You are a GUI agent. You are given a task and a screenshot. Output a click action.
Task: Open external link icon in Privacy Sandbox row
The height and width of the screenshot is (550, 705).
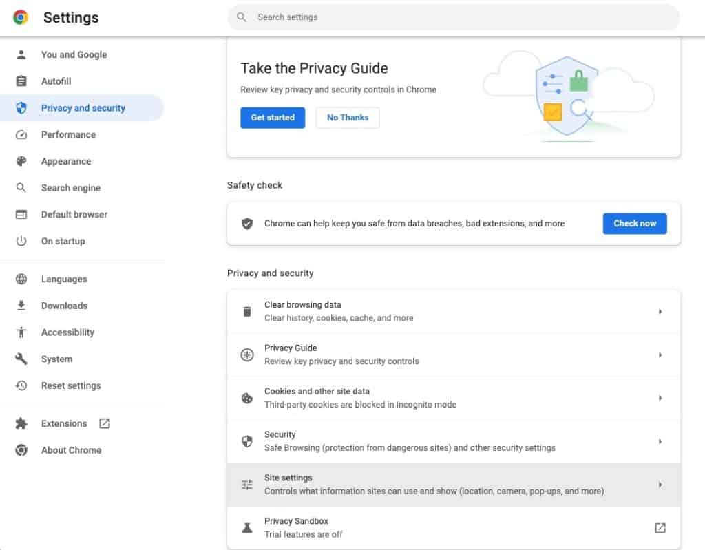[660, 528]
